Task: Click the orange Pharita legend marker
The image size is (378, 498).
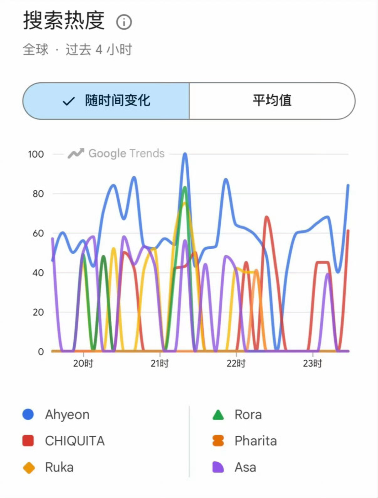Action: (x=218, y=440)
